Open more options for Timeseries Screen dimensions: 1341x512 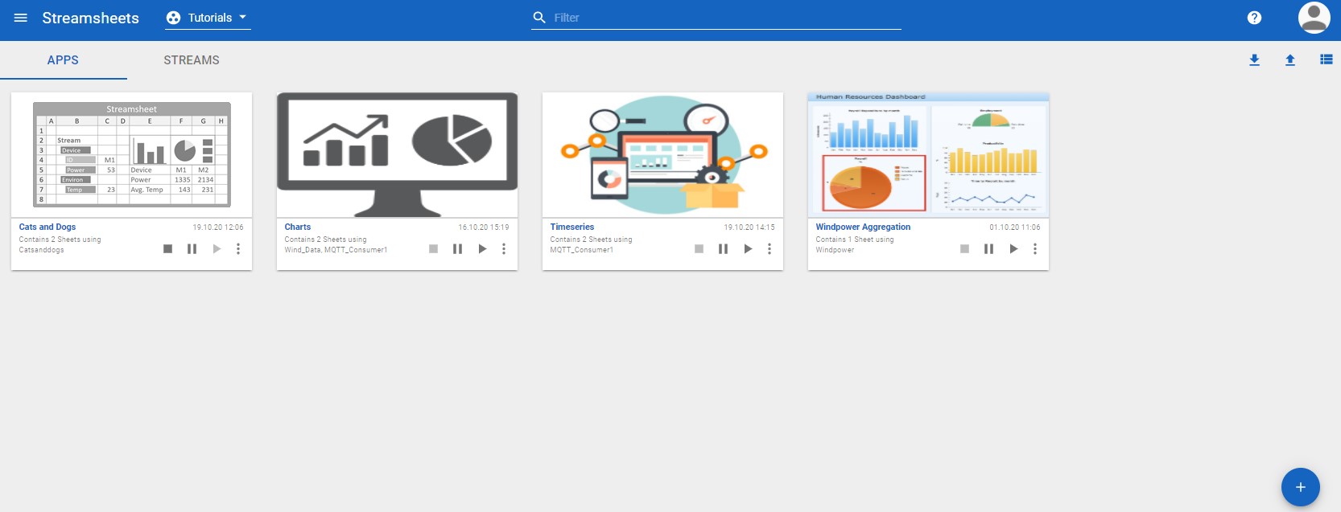(x=770, y=249)
